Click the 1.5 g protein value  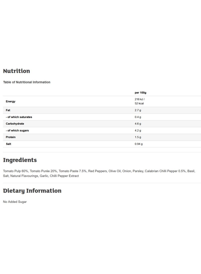click(x=138, y=137)
